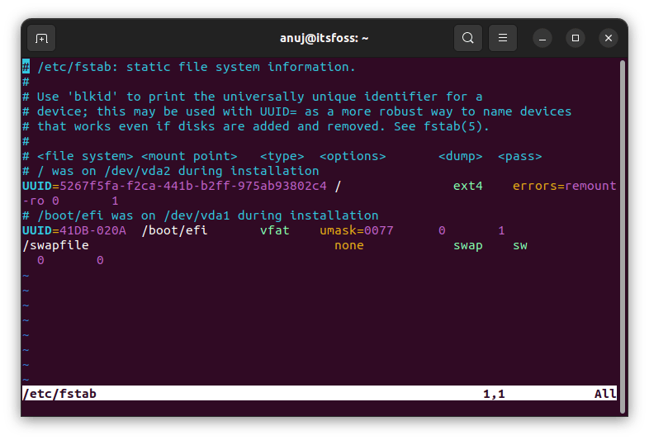Click the vfat filesystem type
The image size is (649, 440).
[274, 230]
